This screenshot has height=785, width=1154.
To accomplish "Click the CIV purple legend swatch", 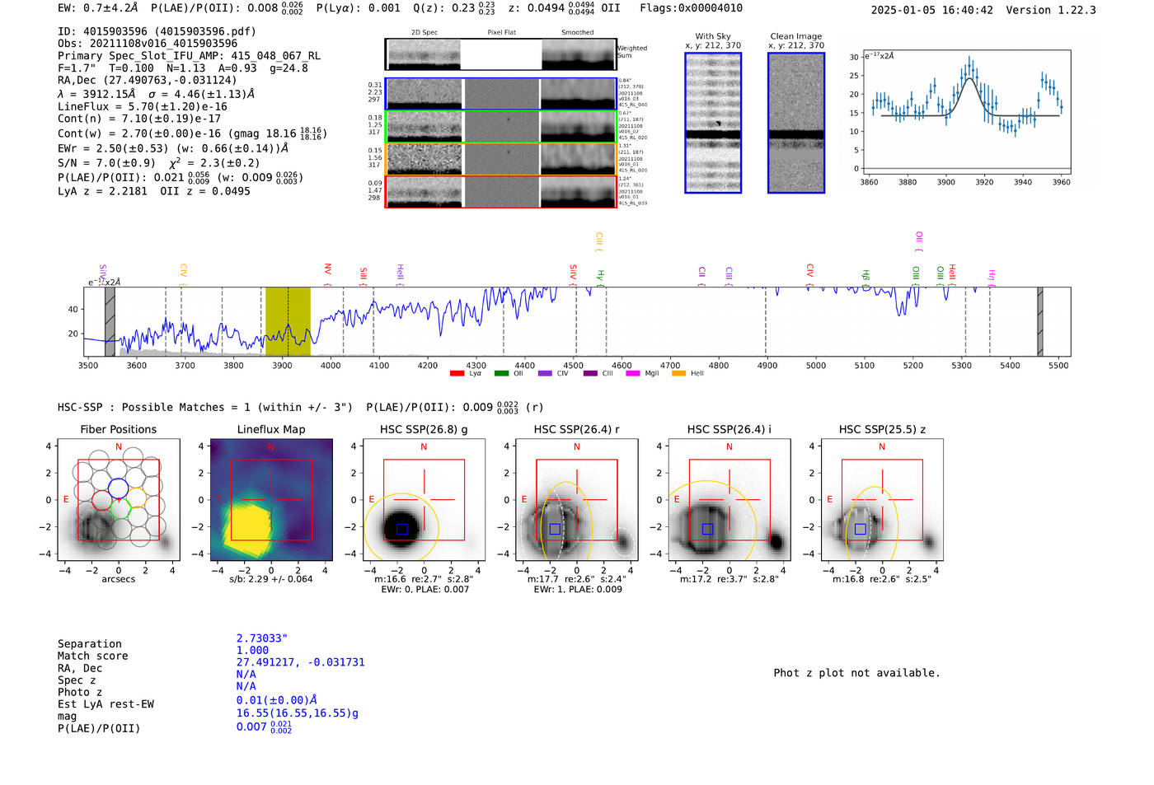I will (545, 373).
